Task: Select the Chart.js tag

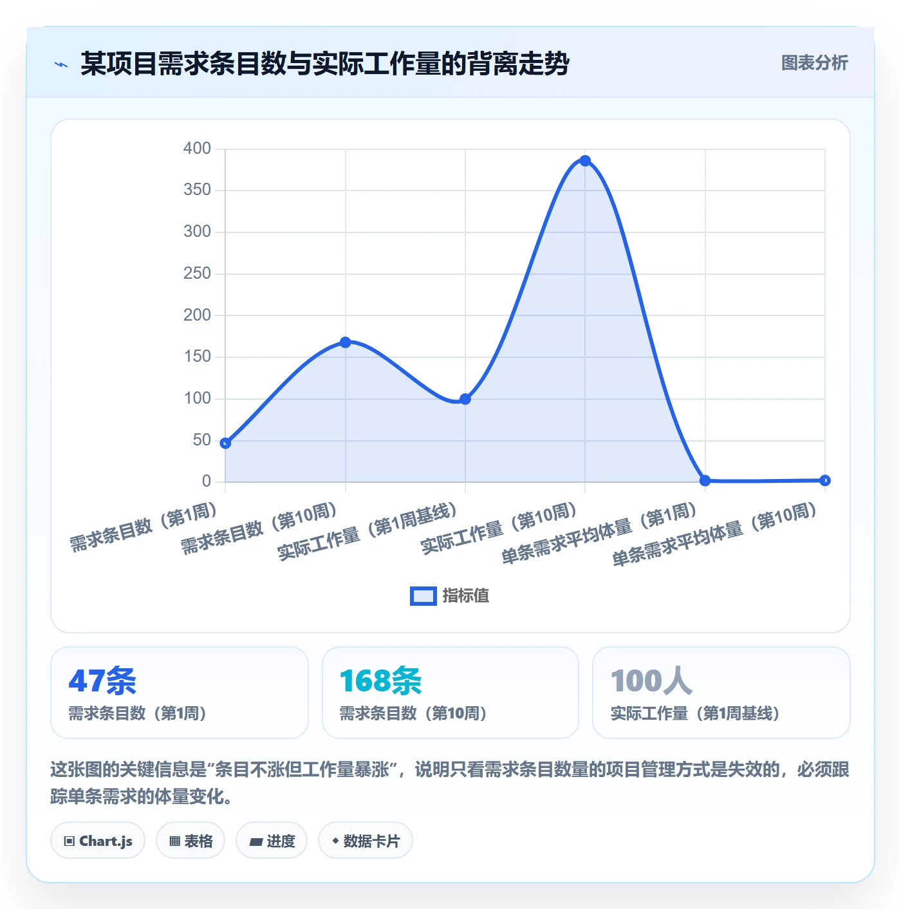Action: 98,841
